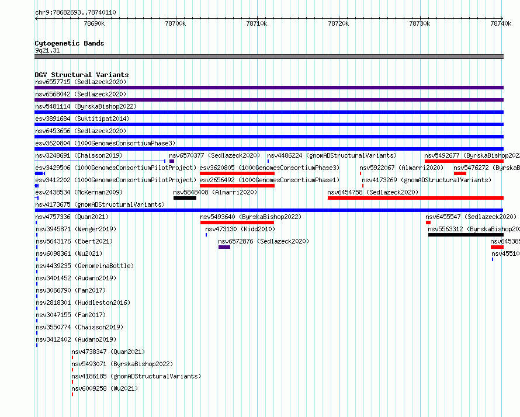This screenshot has width=520, height=417.
Task: Click nsv3047155 (Fan2017) label
Action: pyautogui.click(x=71, y=315)
